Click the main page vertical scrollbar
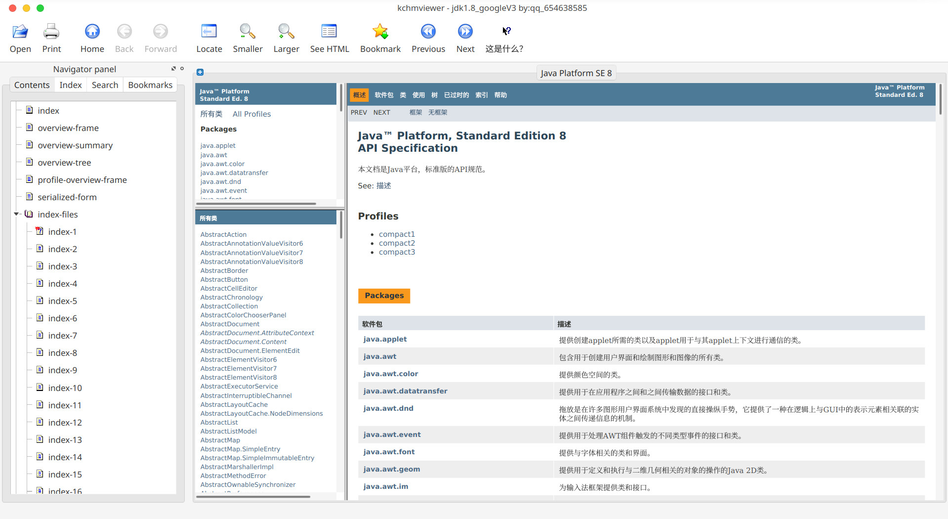This screenshot has height=519, width=948. [x=940, y=99]
